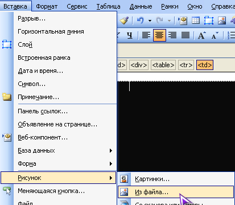Select the <tr> tag selector
Image resolution: width=235 pixels, height=205 pixels.
coord(186,65)
